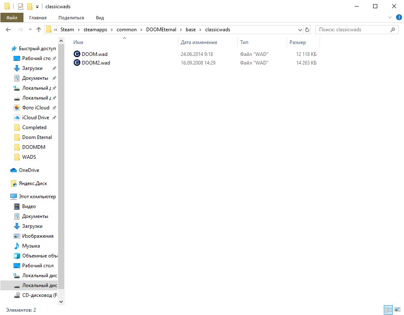This screenshot has height=315, width=404.
Task: Click the 14 263 КБ size cell
Action: click(306, 63)
